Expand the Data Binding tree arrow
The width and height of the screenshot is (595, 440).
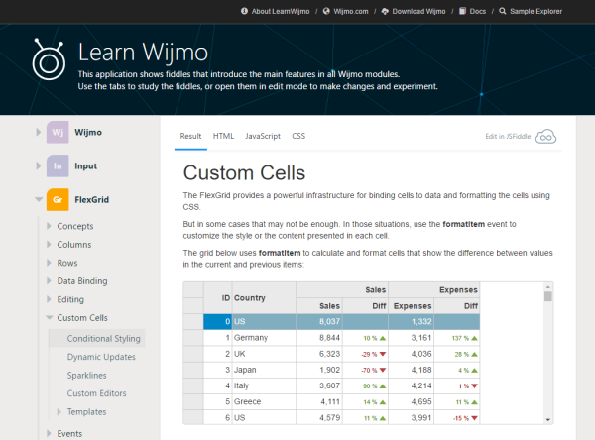tap(49, 280)
